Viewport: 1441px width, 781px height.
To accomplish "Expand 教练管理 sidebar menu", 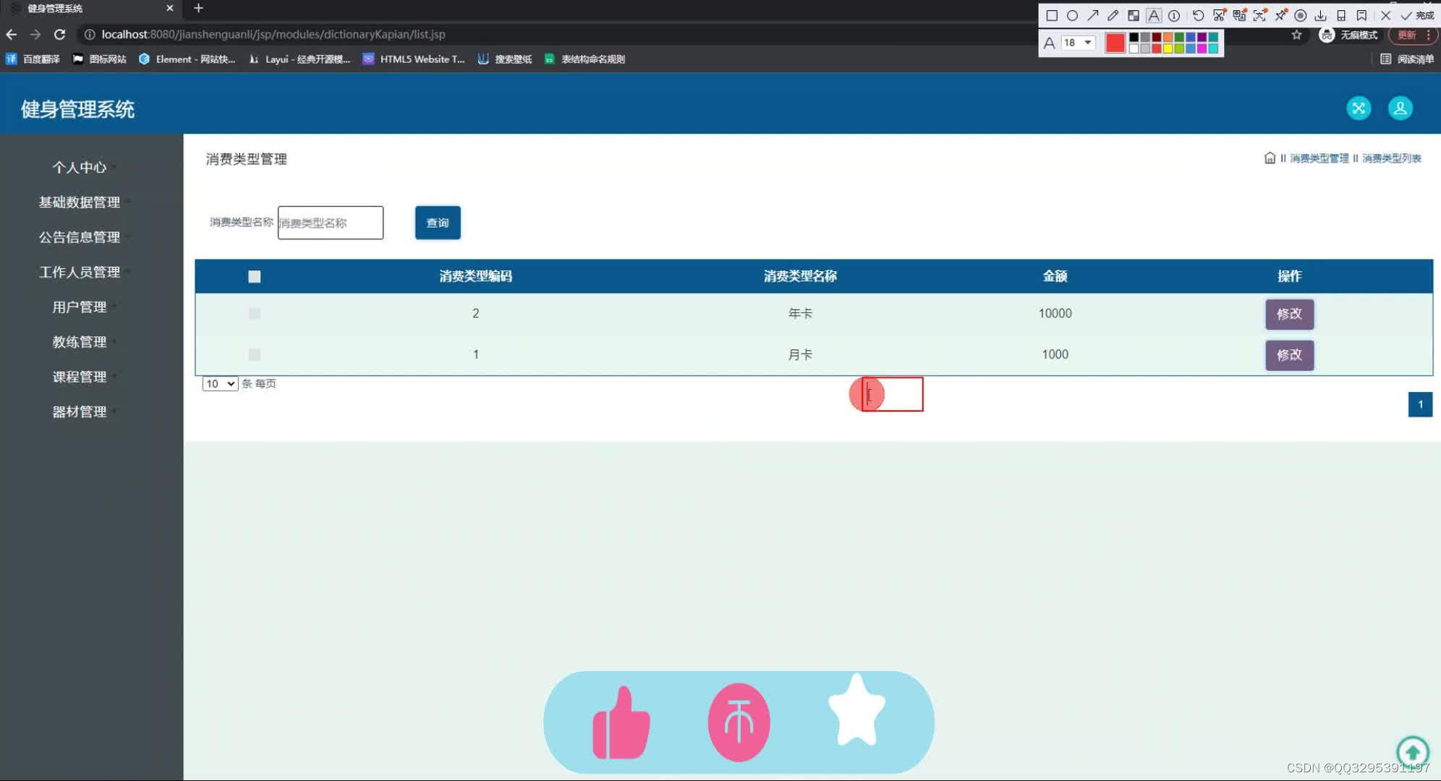I will point(80,341).
